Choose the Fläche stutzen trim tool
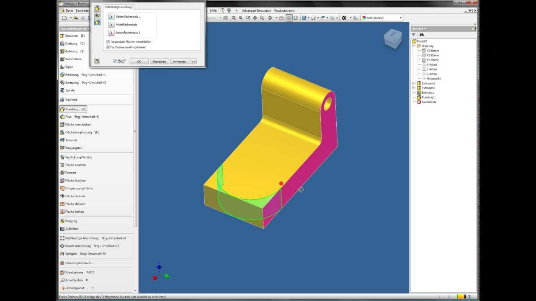This screenshot has height=301, width=536. pos(72,196)
